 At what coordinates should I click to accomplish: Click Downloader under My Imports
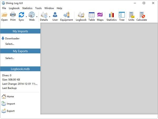pos(12,38)
